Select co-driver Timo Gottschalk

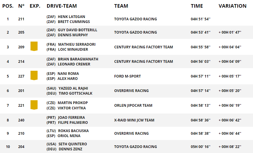click(x=75, y=93)
